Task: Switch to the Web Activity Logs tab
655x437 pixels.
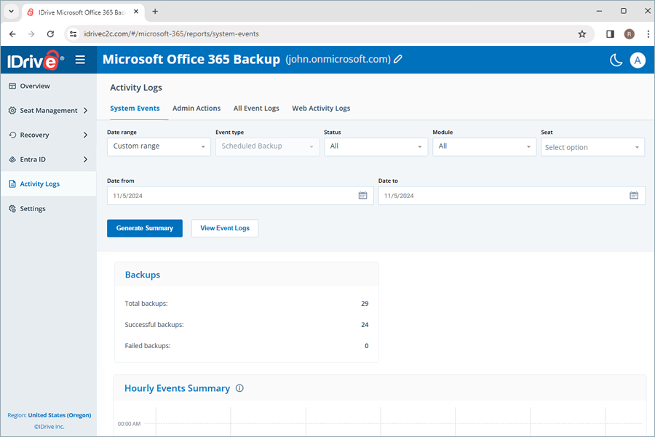Action: [x=321, y=109]
